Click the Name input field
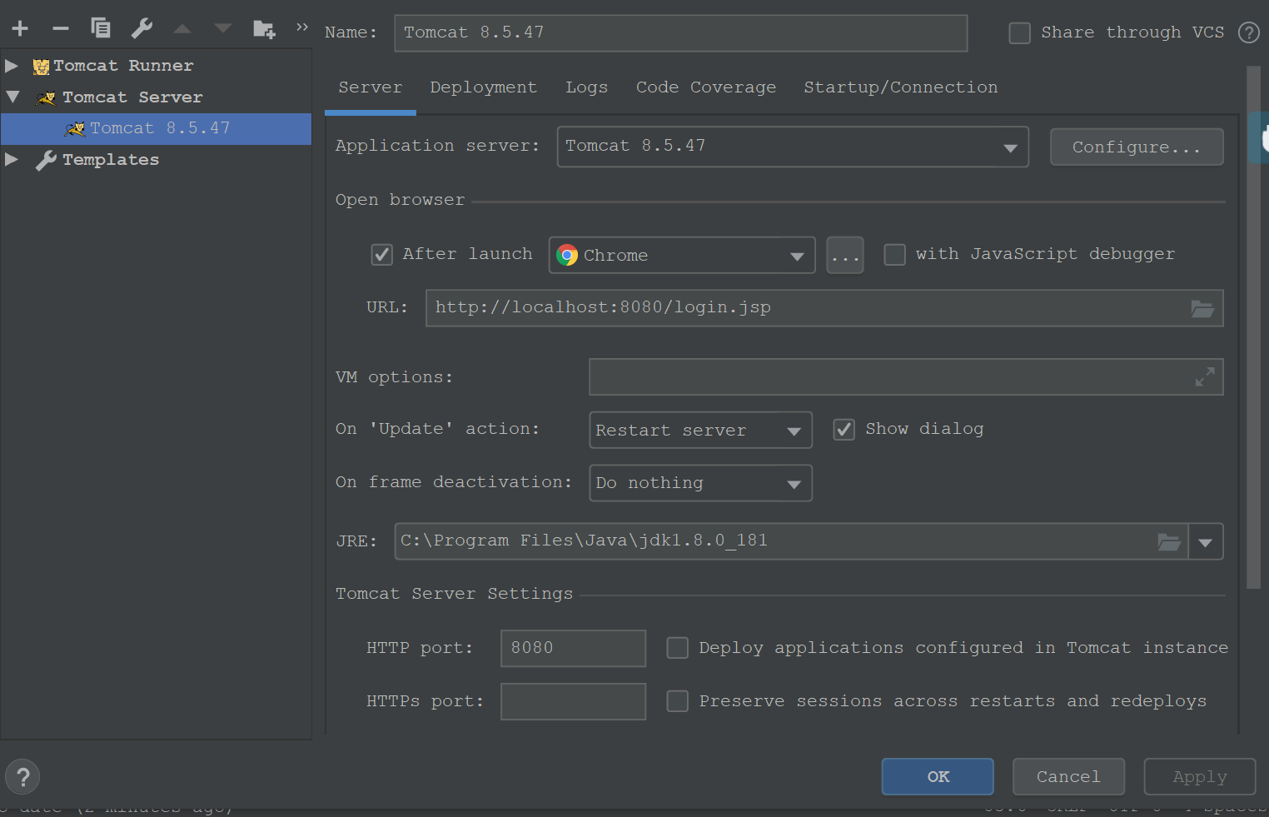Image resolution: width=1269 pixels, height=817 pixels. coord(681,33)
